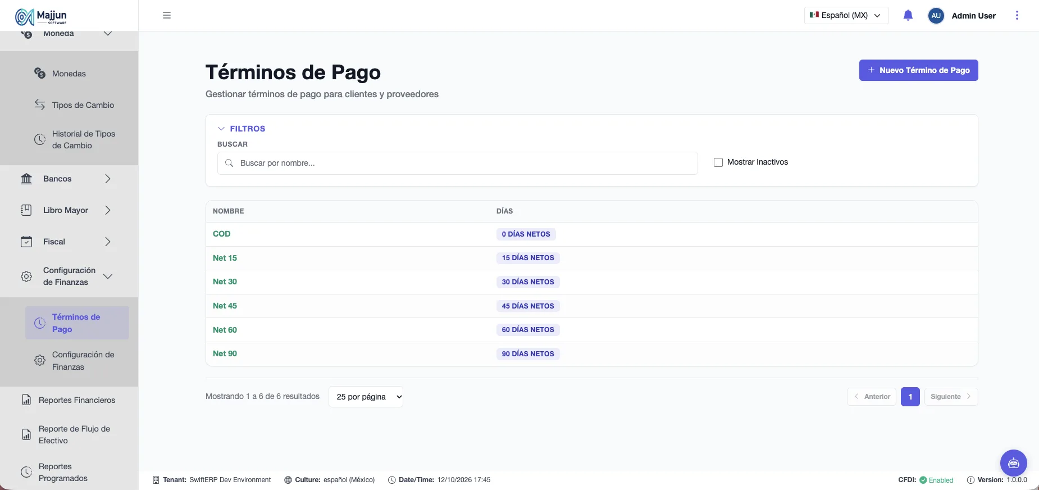This screenshot has width=1039, height=490.
Task: Expand the Fiscal menu chevron
Action: [108, 242]
